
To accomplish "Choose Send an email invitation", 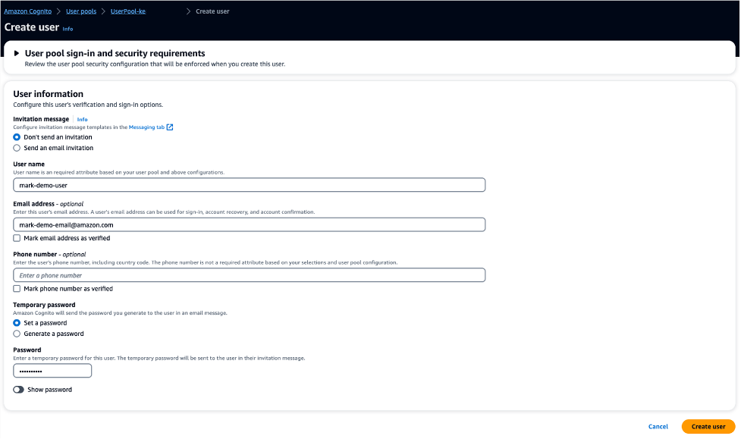I will point(16,147).
